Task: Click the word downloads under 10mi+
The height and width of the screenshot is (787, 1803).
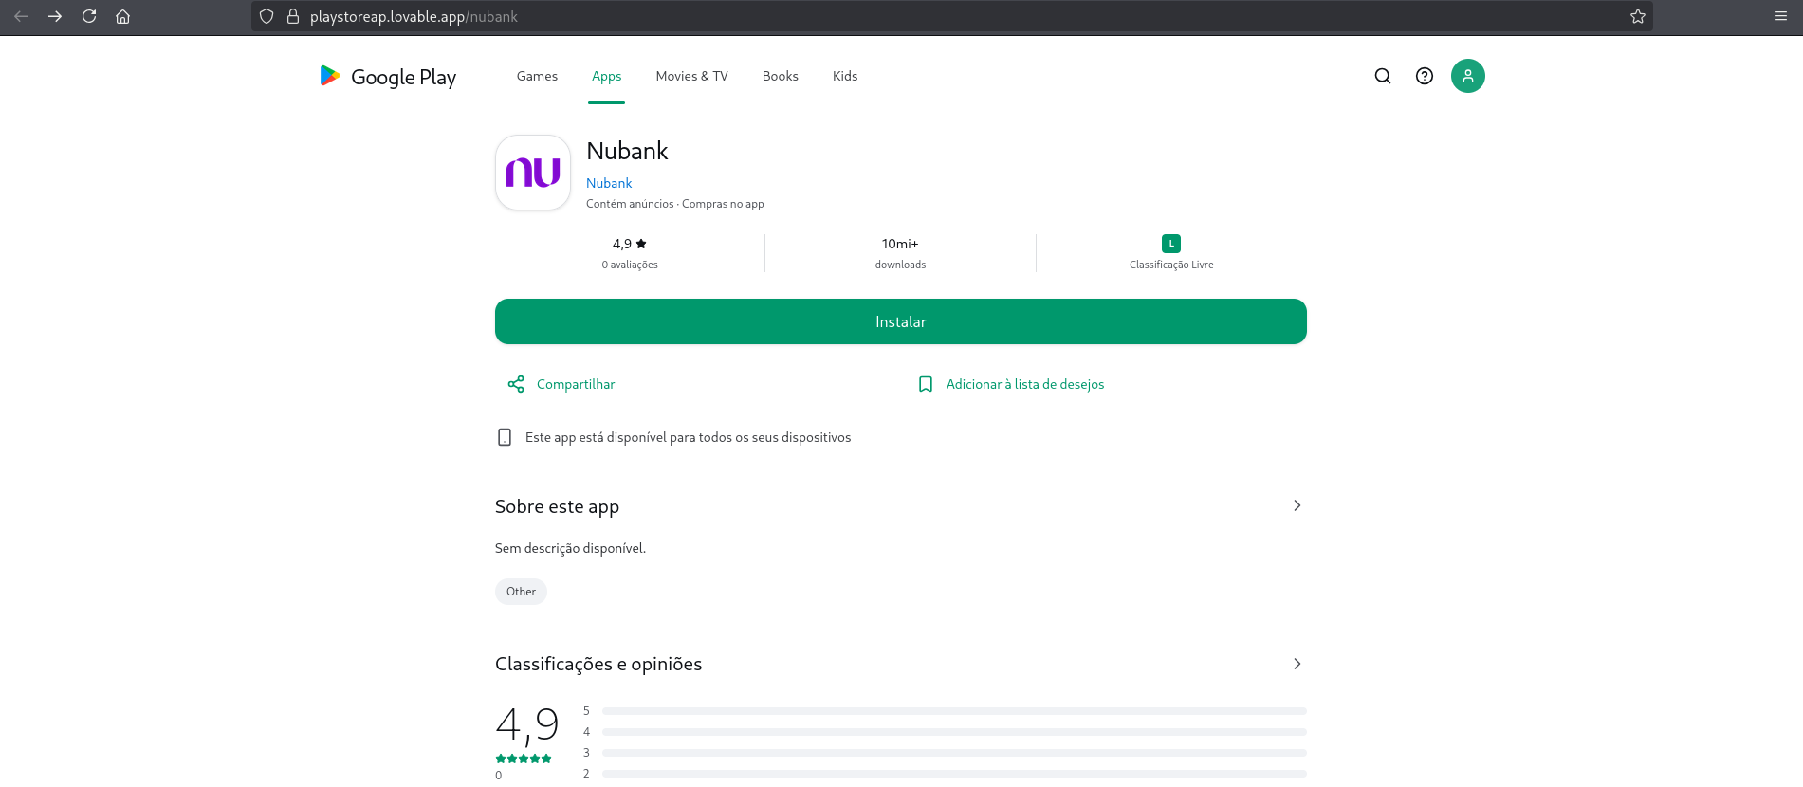Action: [x=900, y=265]
